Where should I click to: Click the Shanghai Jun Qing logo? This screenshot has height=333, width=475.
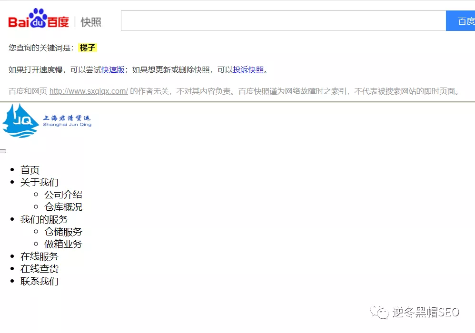click(x=47, y=121)
